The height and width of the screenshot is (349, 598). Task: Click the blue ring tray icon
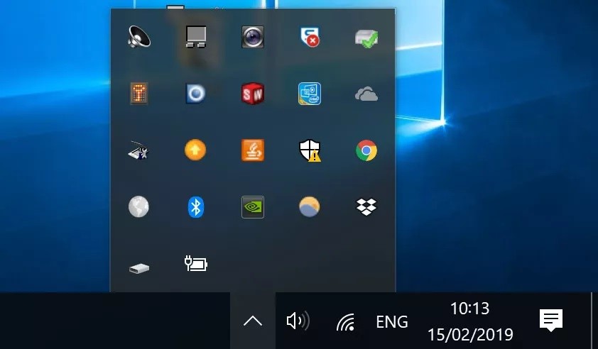click(195, 93)
